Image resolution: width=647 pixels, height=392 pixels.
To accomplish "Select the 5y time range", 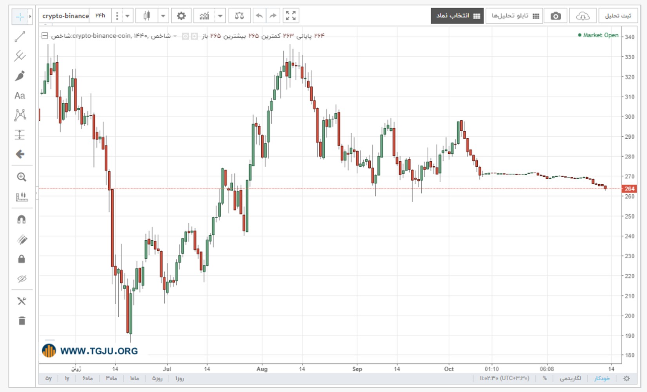I will [48, 379].
